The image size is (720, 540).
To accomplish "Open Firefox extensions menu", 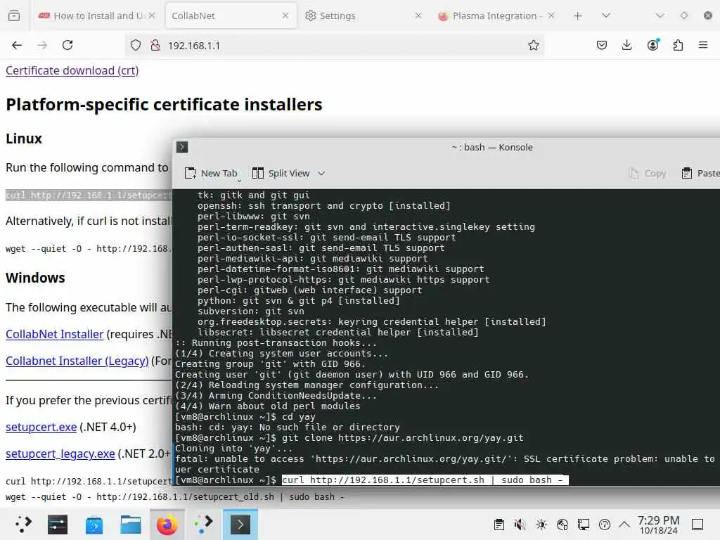I will coord(678,45).
